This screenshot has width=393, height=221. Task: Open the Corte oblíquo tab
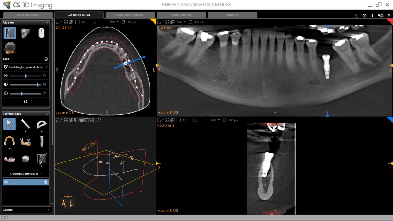click(181, 15)
